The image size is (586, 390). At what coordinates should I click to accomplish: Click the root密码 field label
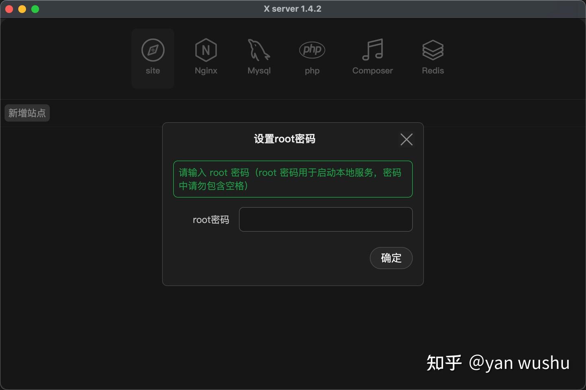pyautogui.click(x=211, y=220)
